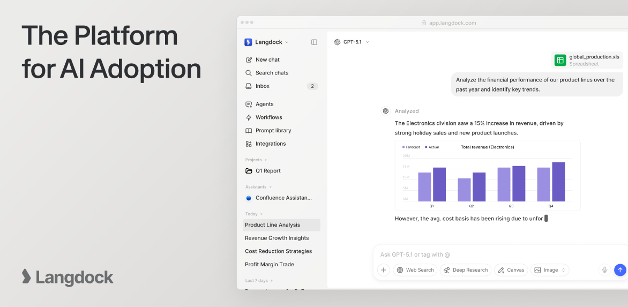
Task: Go to Agents page
Action: tap(281, 104)
